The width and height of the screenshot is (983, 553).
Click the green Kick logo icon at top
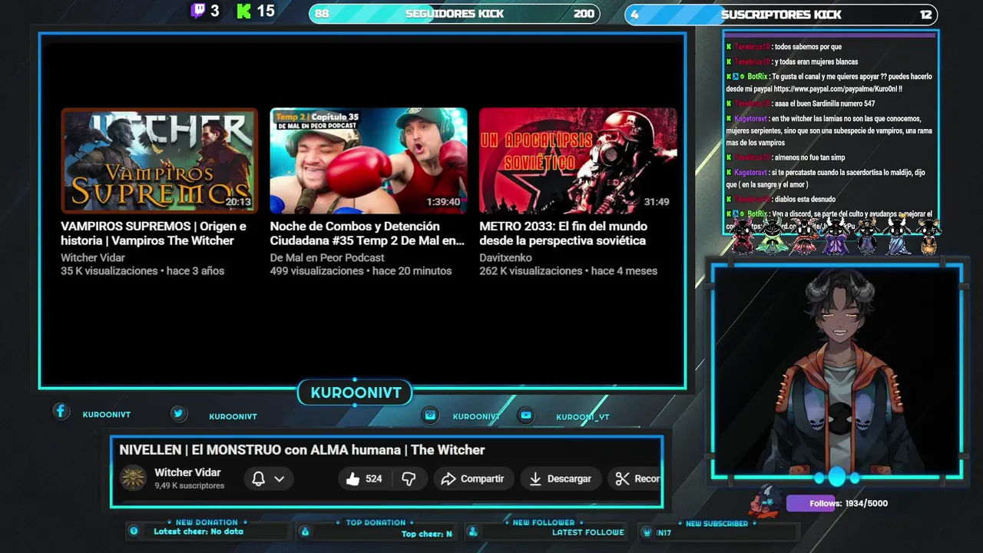pos(244,11)
